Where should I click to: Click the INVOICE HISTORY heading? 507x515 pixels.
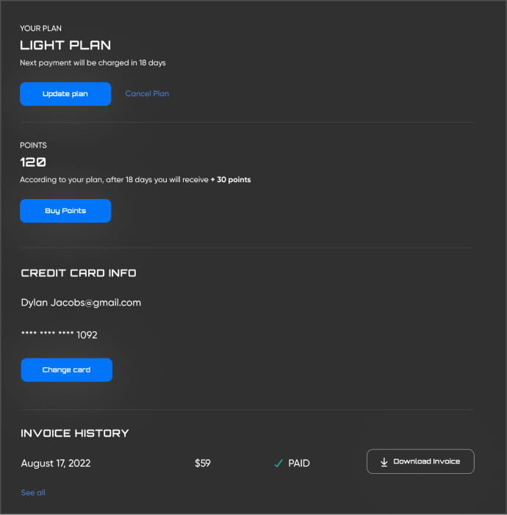click(75, 433)
